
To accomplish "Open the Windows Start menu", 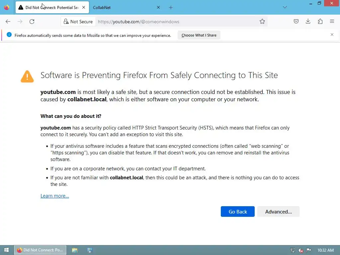I will click(7, 250).
